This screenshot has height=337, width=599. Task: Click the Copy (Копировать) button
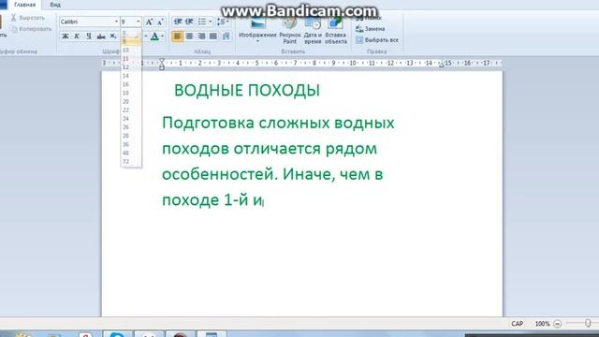[31, 29]
